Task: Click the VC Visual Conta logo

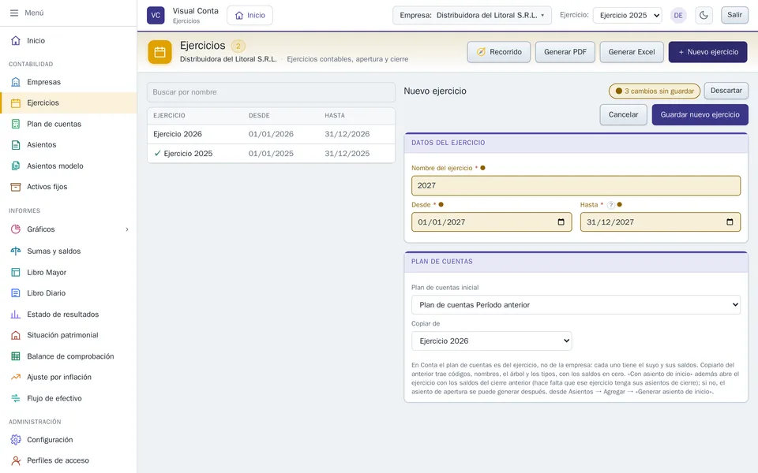Action: [156, 15]
